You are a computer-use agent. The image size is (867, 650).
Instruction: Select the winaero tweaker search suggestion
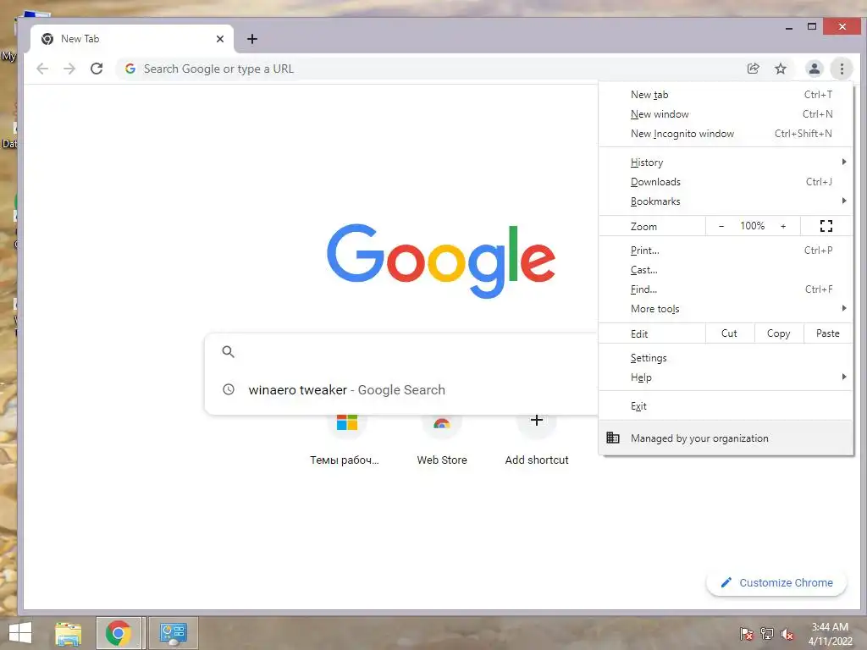coord(400,389)
